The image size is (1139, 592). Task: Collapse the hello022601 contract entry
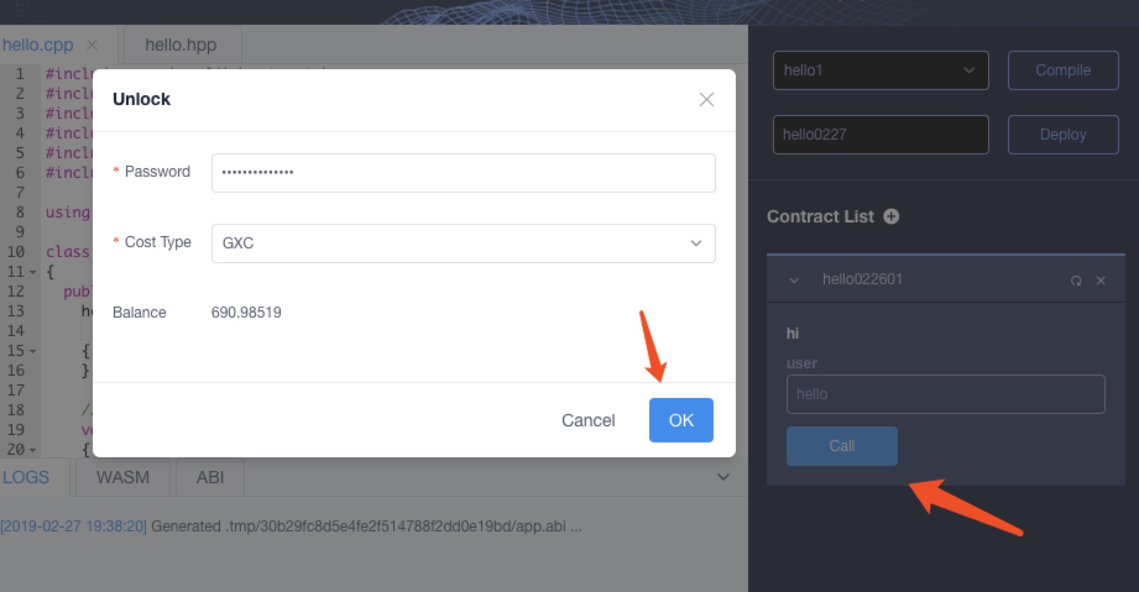tap(795, 281)
